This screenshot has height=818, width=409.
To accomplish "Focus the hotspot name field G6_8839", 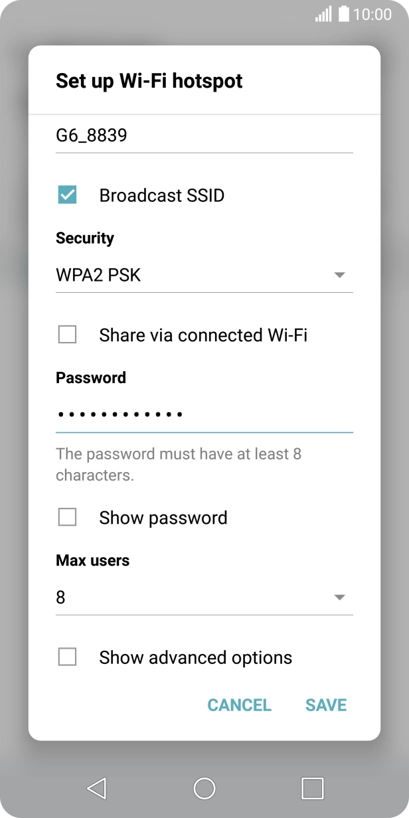I will 204,136.
